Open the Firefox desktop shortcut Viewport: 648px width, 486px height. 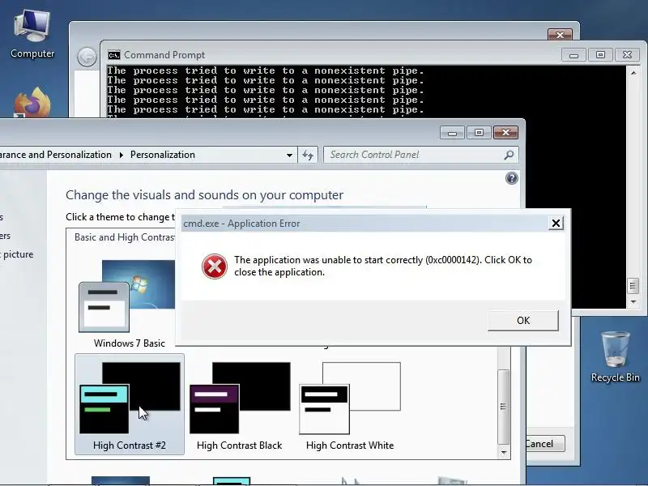pos(32,102)
